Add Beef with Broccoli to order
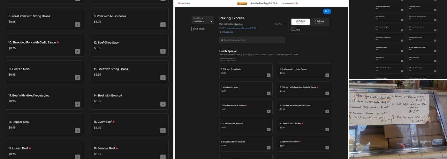Viewport: 447px width, 159px height. point(163,104)
